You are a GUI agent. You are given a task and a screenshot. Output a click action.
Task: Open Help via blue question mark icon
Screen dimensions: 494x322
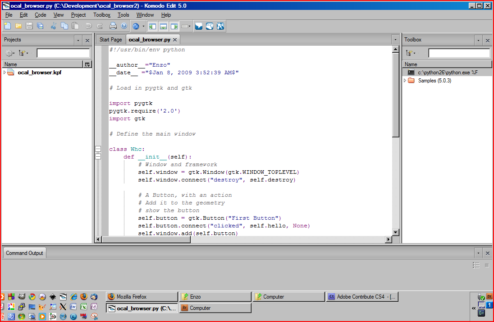pos(124,26)
